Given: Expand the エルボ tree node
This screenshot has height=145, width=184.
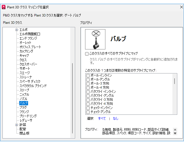Looking at the screenshot, I should (x=16, y=30).
